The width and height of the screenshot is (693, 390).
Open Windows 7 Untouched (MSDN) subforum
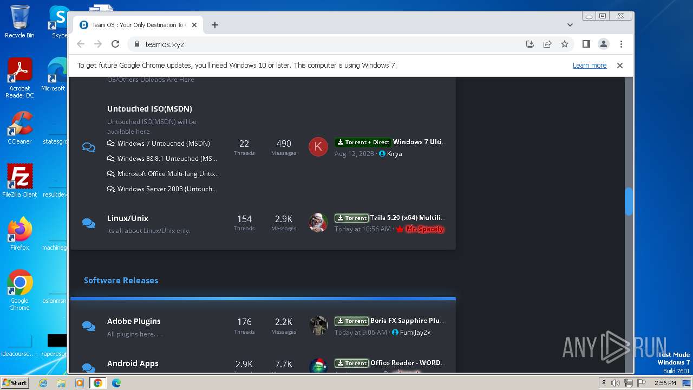point(164,144)
